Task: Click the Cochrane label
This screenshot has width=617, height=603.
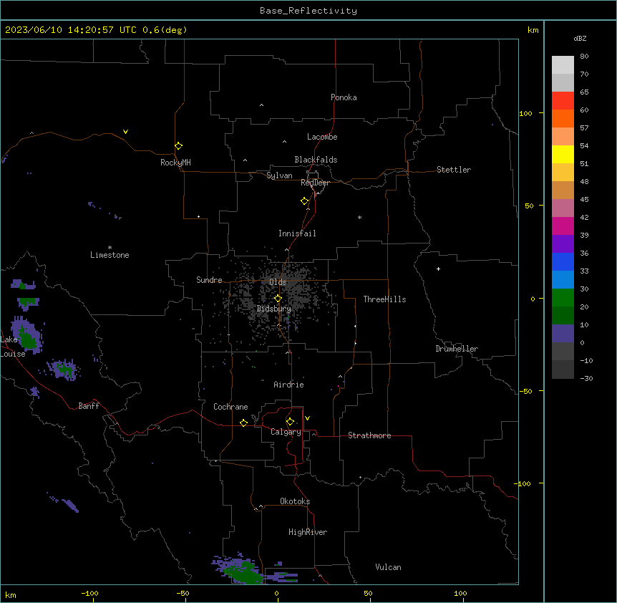Action: tap(230, 407)
